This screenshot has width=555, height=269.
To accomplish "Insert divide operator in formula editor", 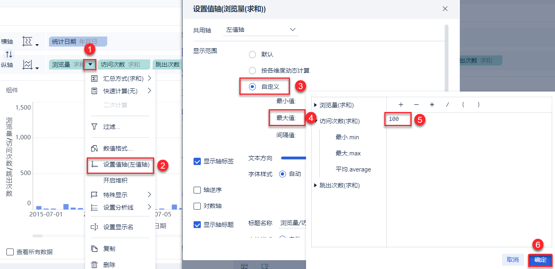I will coord(447,104).
